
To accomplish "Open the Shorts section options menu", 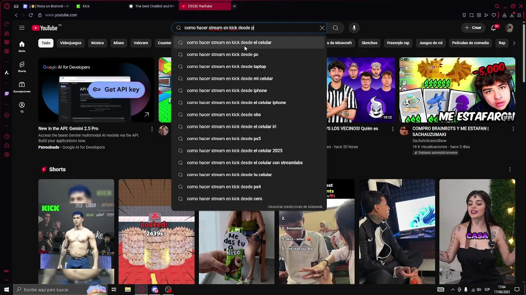I will pos(510,169).
